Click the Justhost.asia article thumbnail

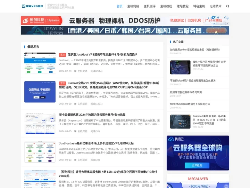[40, 152]
